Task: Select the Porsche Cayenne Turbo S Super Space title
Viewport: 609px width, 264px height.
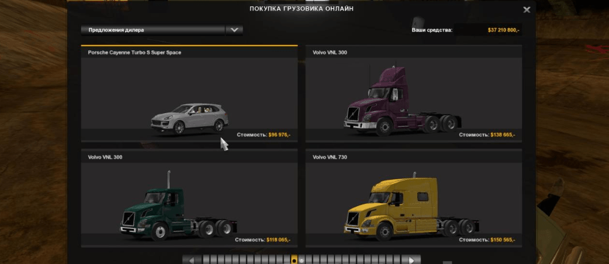Action: tap(134, 53)
